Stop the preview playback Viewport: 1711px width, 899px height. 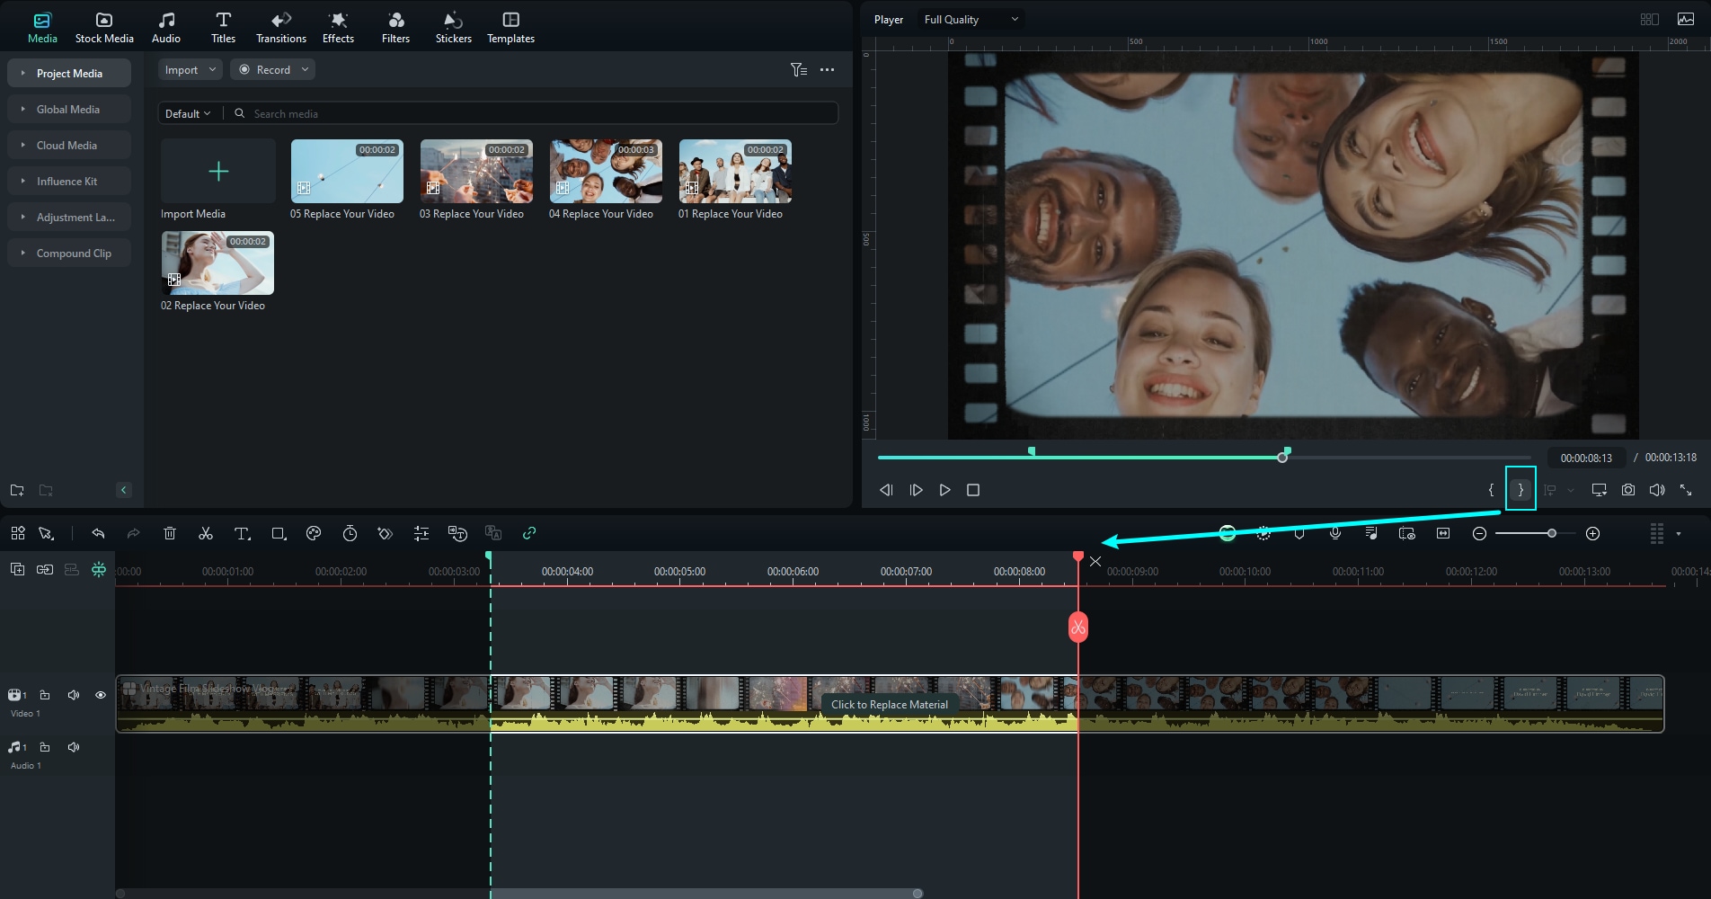point(973,490)
